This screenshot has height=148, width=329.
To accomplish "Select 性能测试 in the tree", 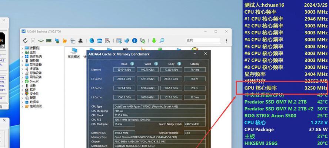I will pyautogui.click(x=36, y=106).
